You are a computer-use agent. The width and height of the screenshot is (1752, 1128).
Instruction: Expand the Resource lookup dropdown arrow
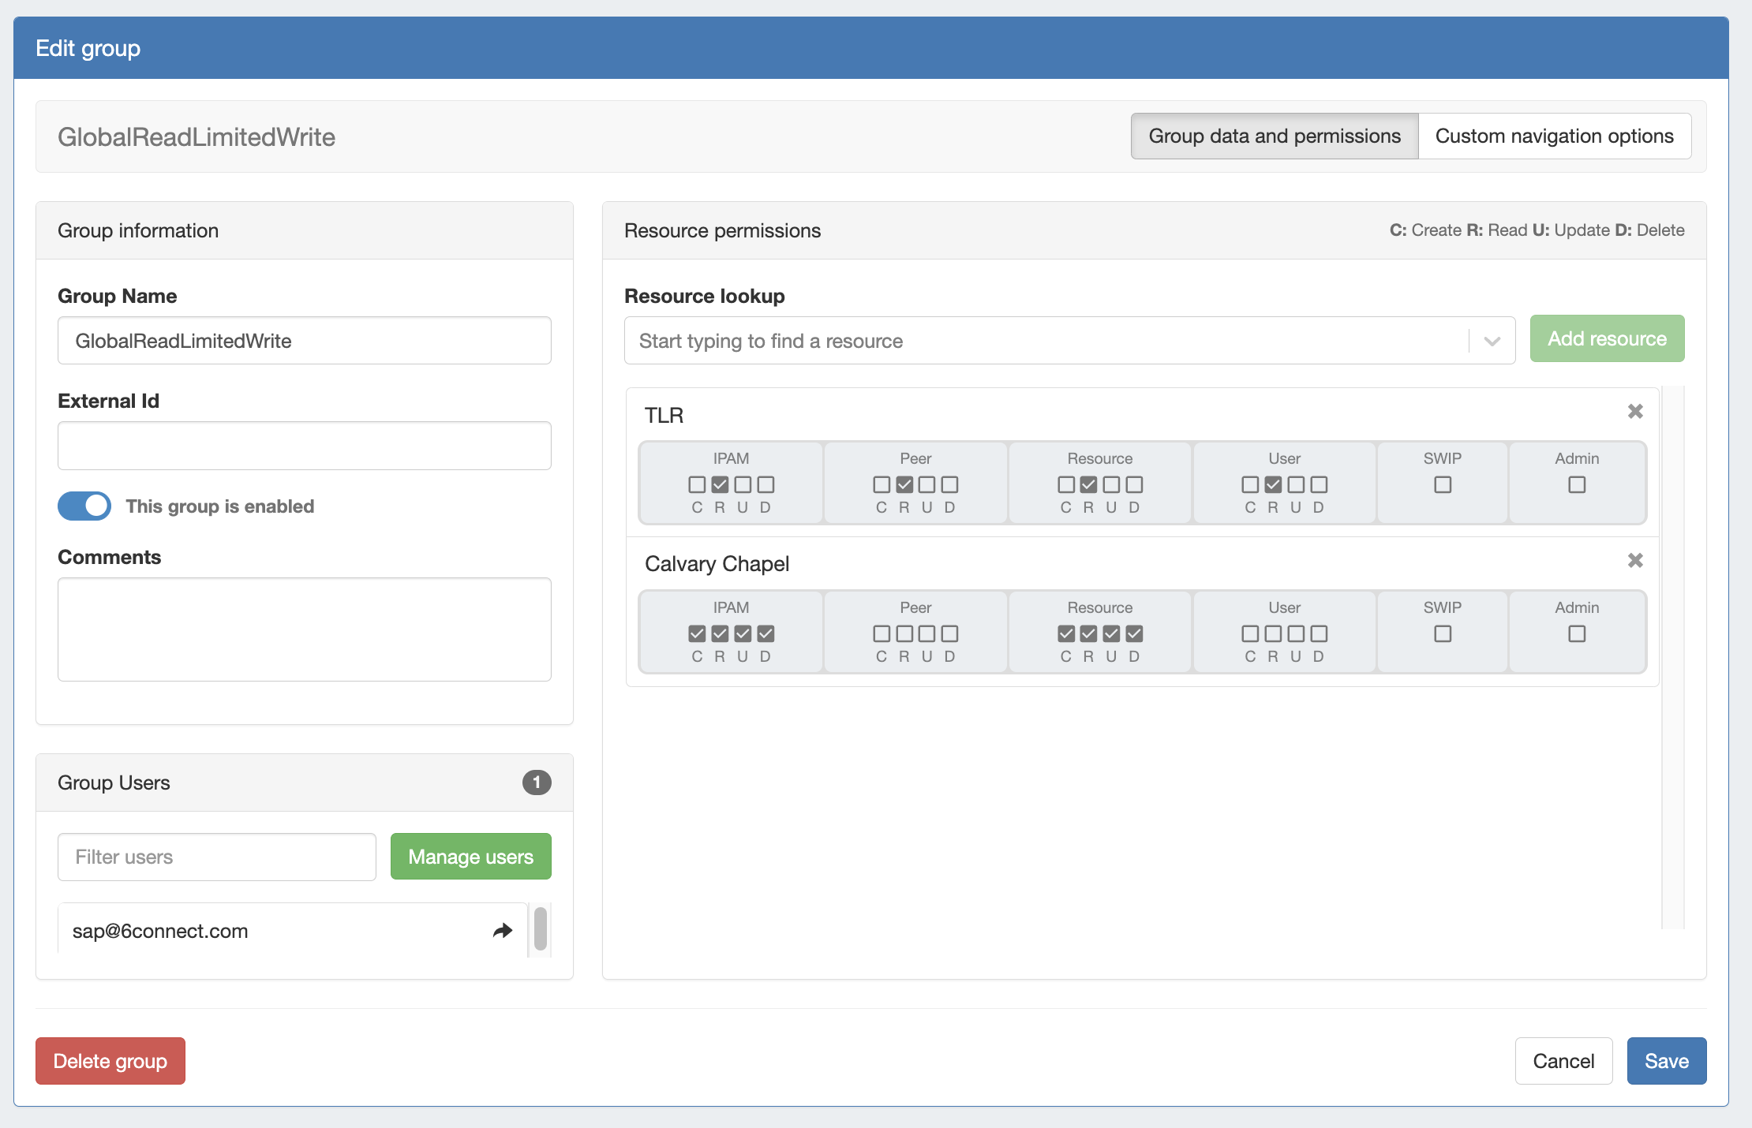(x=1492, y=341)
